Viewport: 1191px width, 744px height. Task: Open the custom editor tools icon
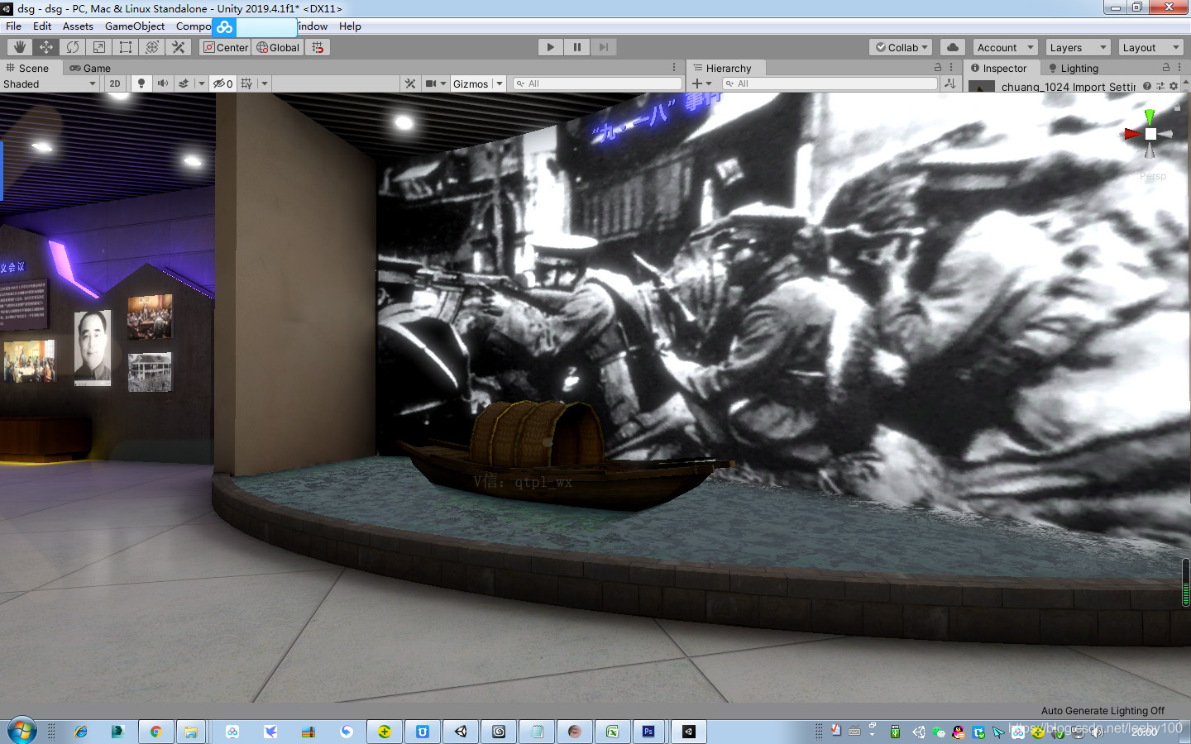[179, 47]
